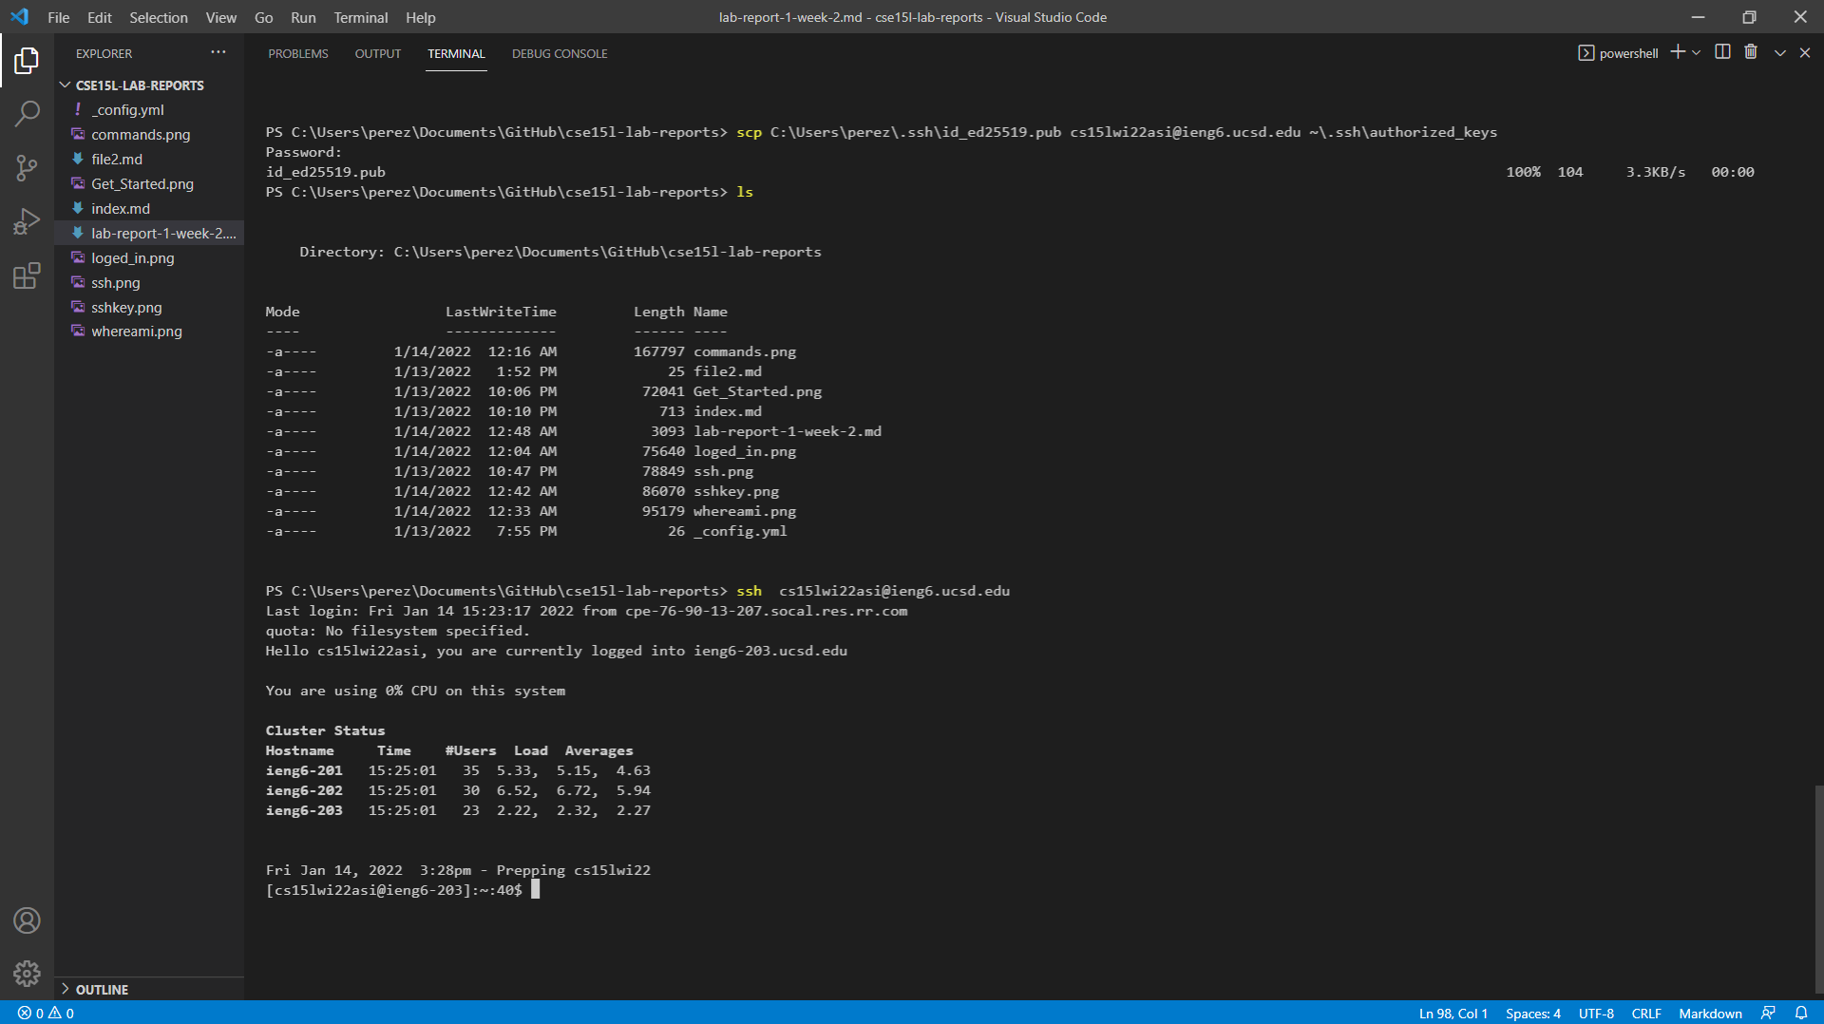Open the Manage settings gear
The image size is (1824, 1024).
tap(27, 974)
